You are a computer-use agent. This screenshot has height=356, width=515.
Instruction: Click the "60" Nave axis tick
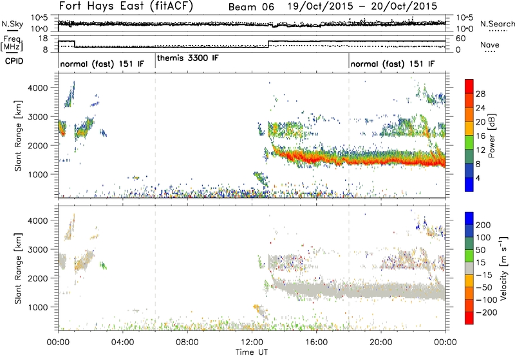point(461,39)
